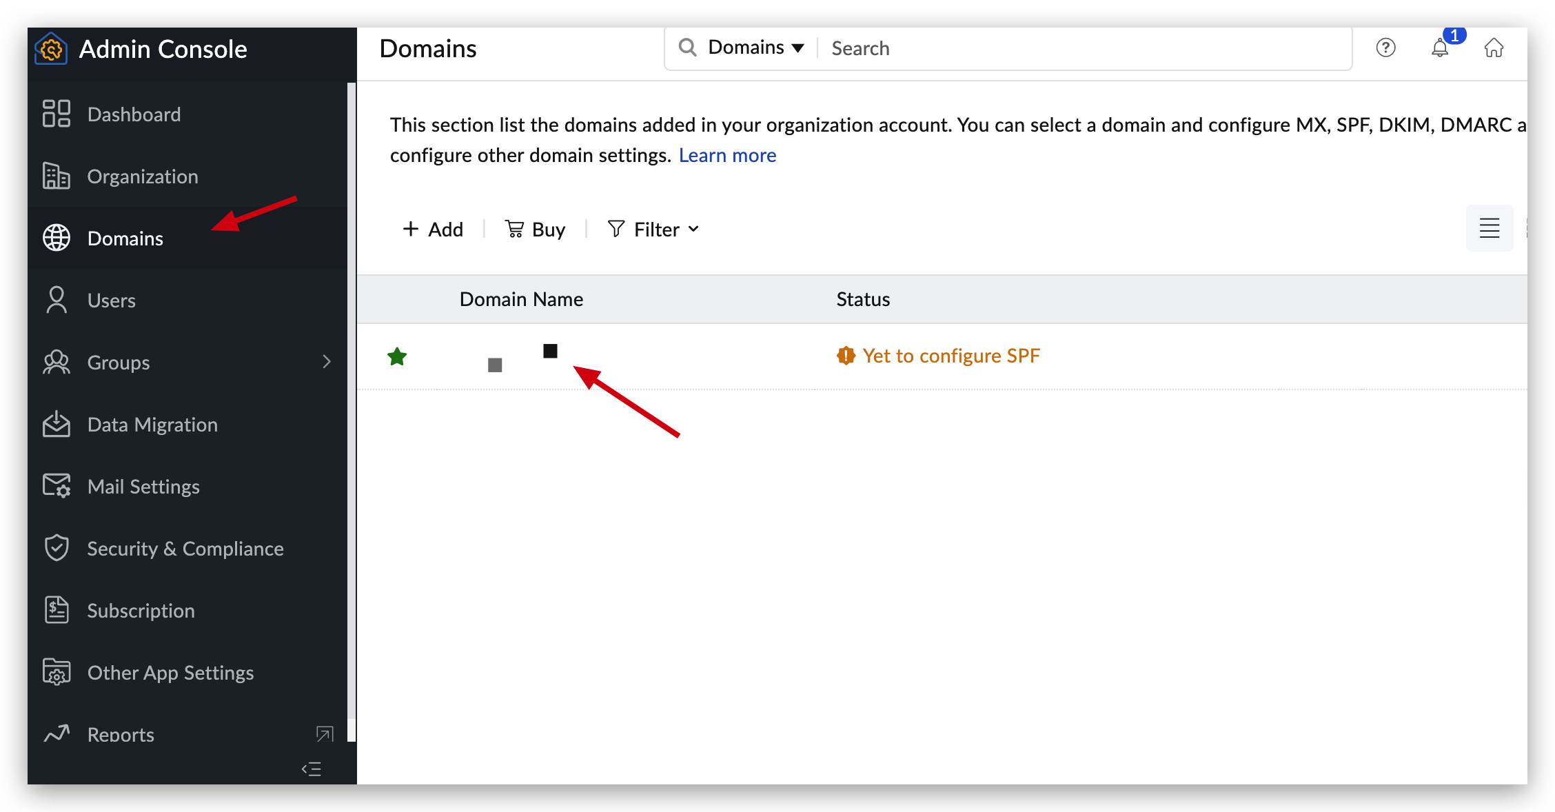Toggle the green primary domain star
Viewport: 1555px width, 812px height.
pyautogui.click(x=397, y=356)
